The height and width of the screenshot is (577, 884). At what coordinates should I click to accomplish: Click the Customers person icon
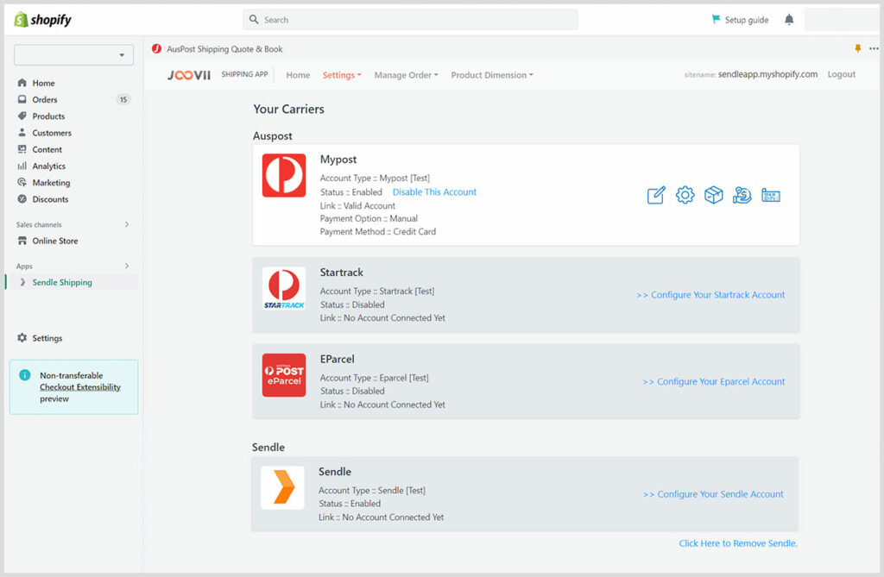(x=22, y=133)
